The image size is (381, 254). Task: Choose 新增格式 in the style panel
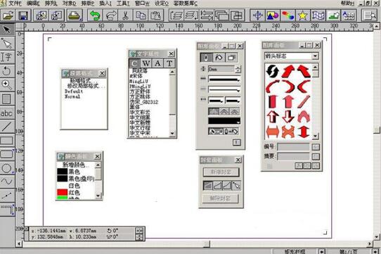pyautogui.click(x=80, y=80)
